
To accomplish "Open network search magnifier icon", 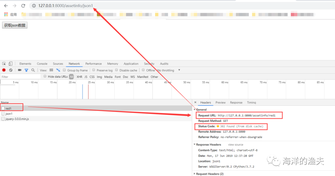I will click(33, 70).
